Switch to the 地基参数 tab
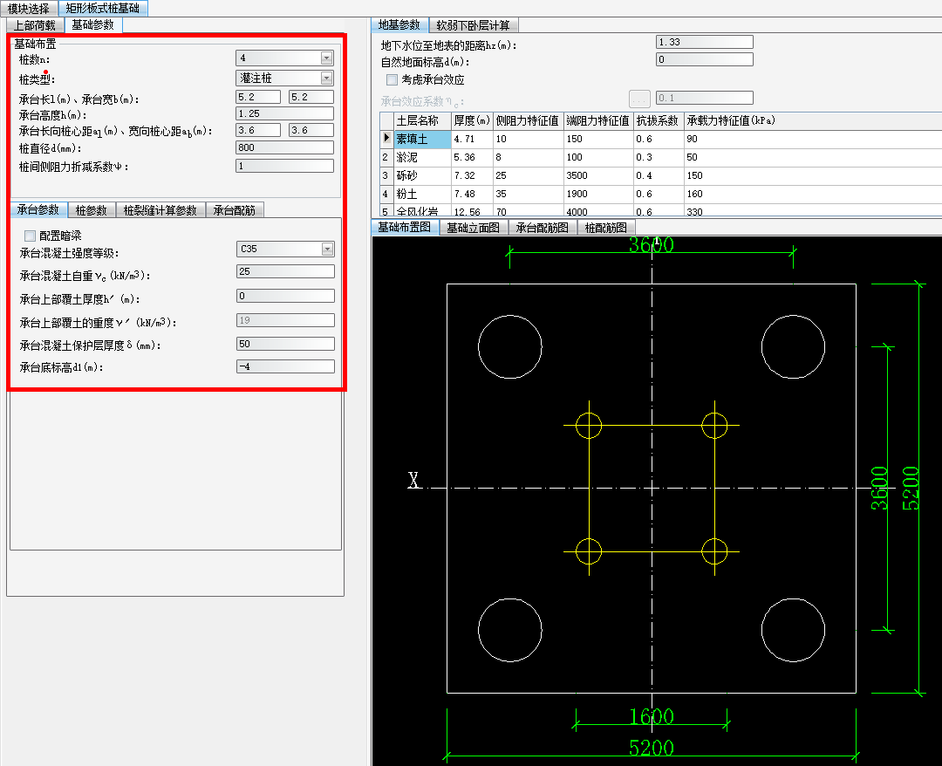 pyautogui.click(x=399, y=24)
